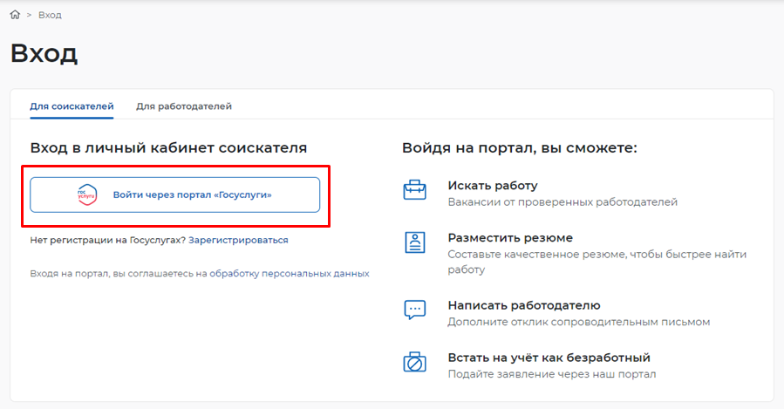Click 'Войти через портал «Госуслуги»' button
The width and height of the screenshot is (784, 409).
coord(175,195)
